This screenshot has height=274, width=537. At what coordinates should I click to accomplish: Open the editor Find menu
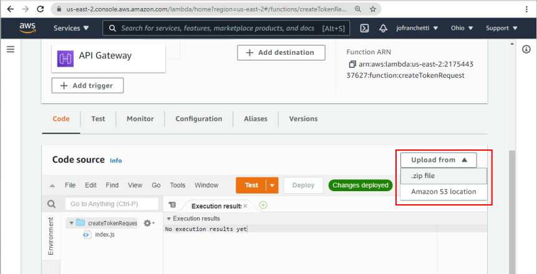[x=112, y=185]
